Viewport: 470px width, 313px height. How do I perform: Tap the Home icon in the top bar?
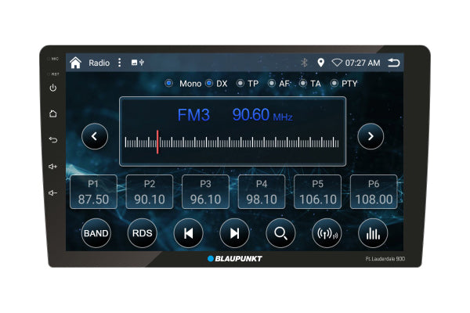(75, 63)
